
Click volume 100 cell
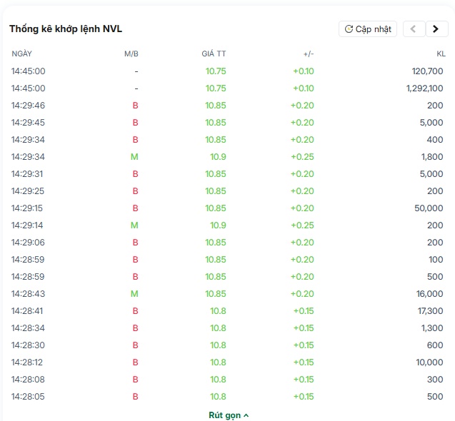(x=436, y=259)
